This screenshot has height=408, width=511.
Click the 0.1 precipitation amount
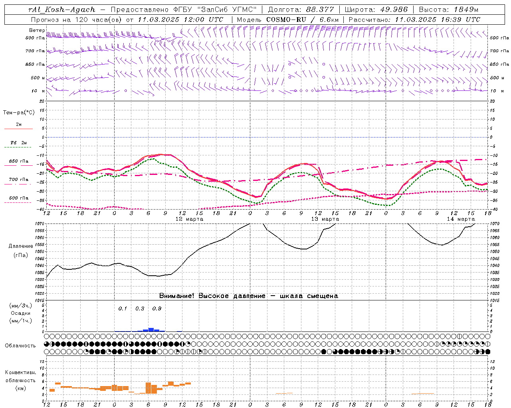123,308
